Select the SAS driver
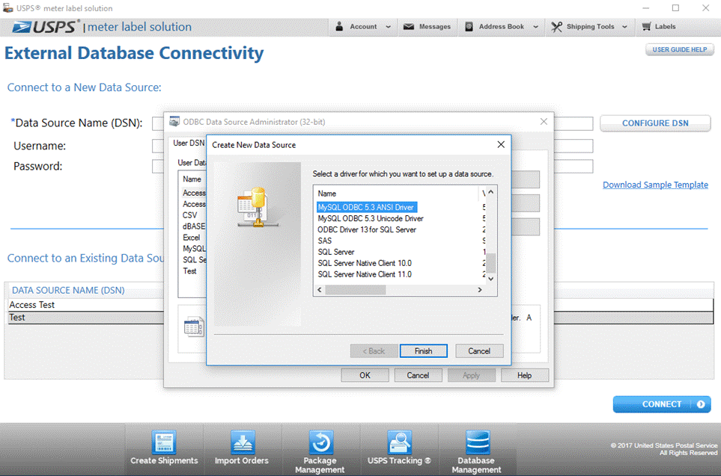 click(325, 241)
